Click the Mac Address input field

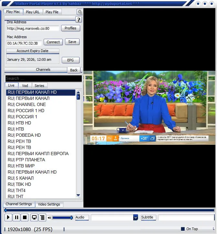(24, 43)
